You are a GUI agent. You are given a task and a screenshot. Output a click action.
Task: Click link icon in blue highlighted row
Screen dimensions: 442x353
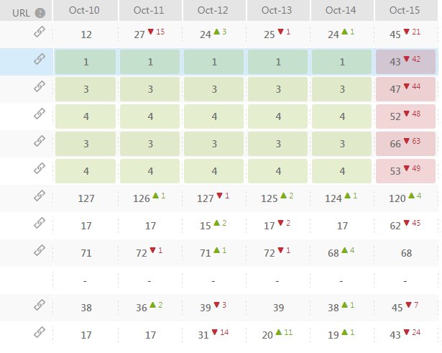40,60
